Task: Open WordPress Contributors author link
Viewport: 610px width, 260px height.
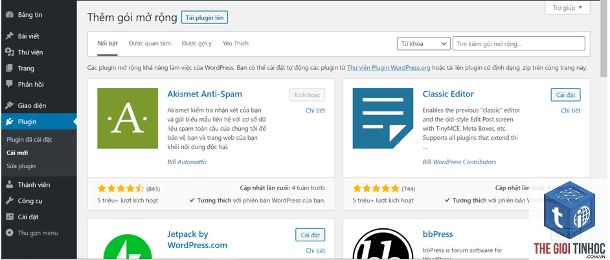Action: coord(464,162)
